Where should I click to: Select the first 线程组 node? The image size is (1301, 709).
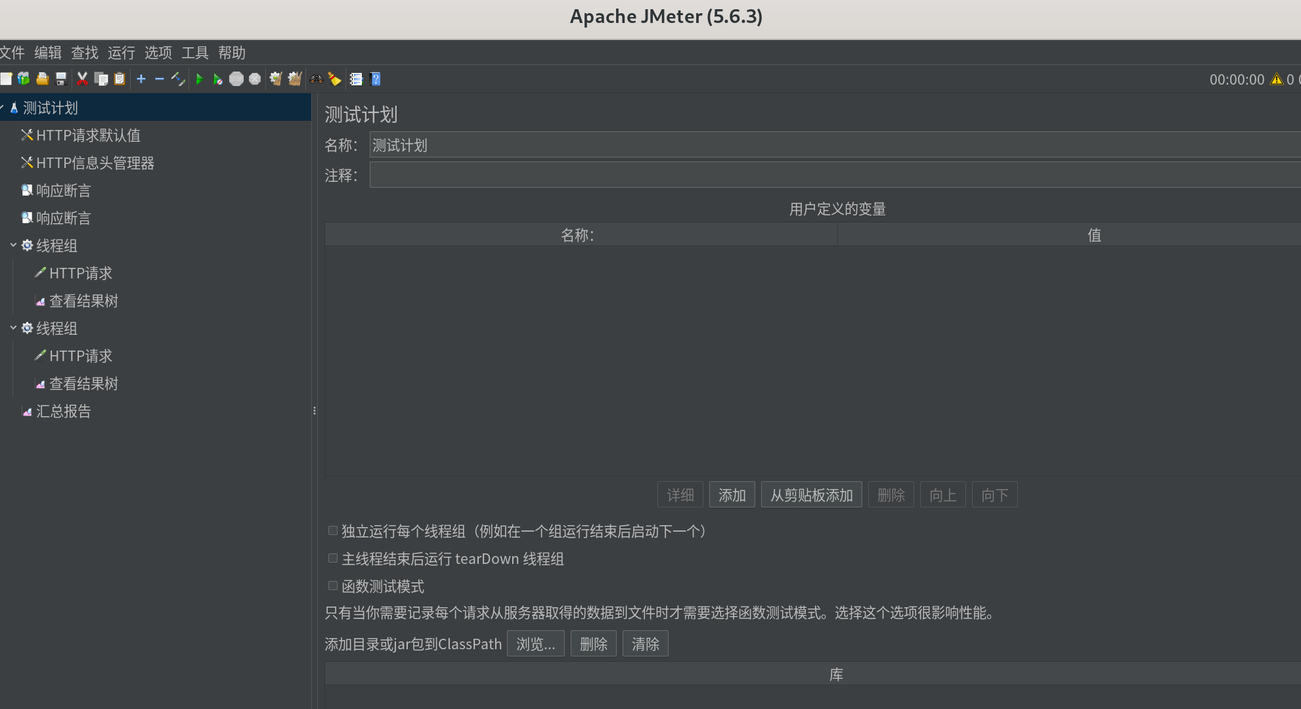56,246
